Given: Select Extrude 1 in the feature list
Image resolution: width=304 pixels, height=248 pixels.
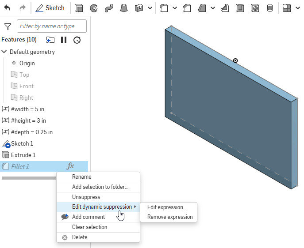Looking at the screenshot, I should coord(23,155).
